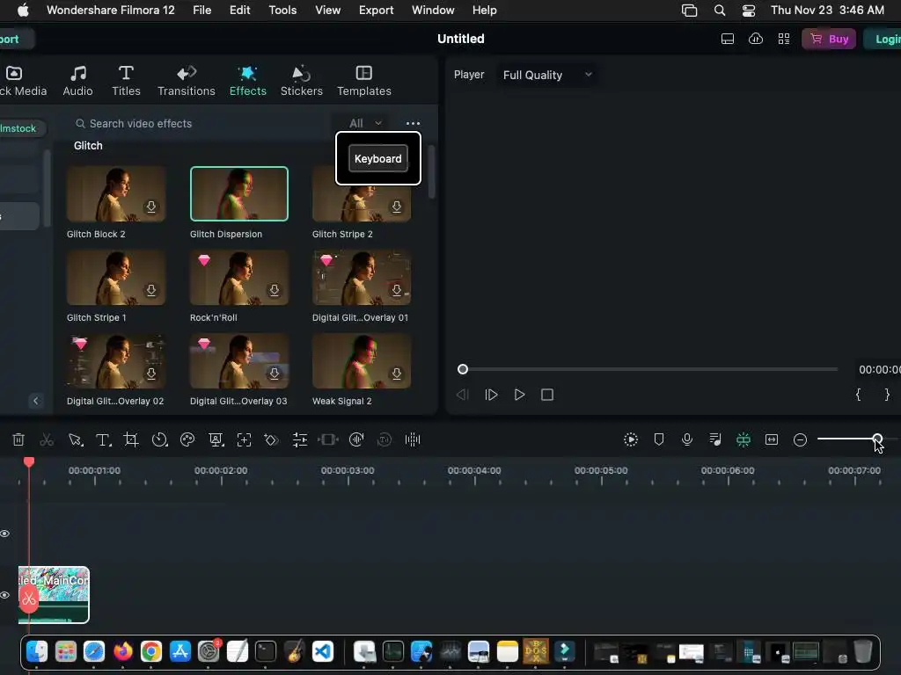Toggle the green Snapping icon
This screenshot has width=901, height=675.
point(744,439)
